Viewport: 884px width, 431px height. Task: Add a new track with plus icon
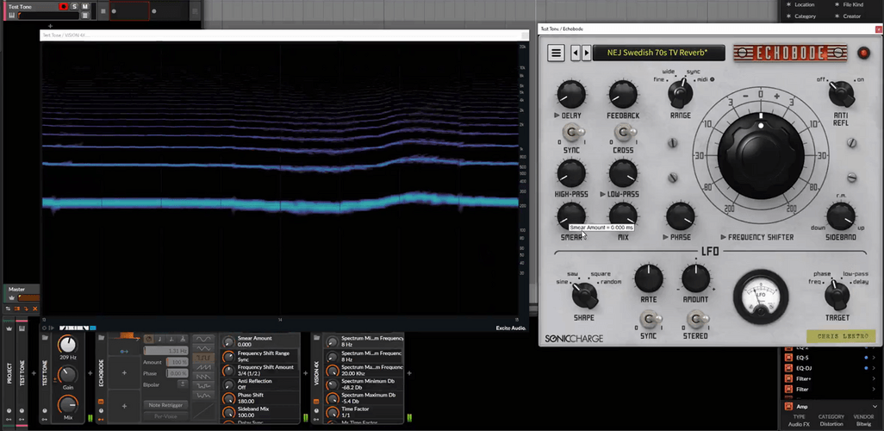tap(50, 26)
